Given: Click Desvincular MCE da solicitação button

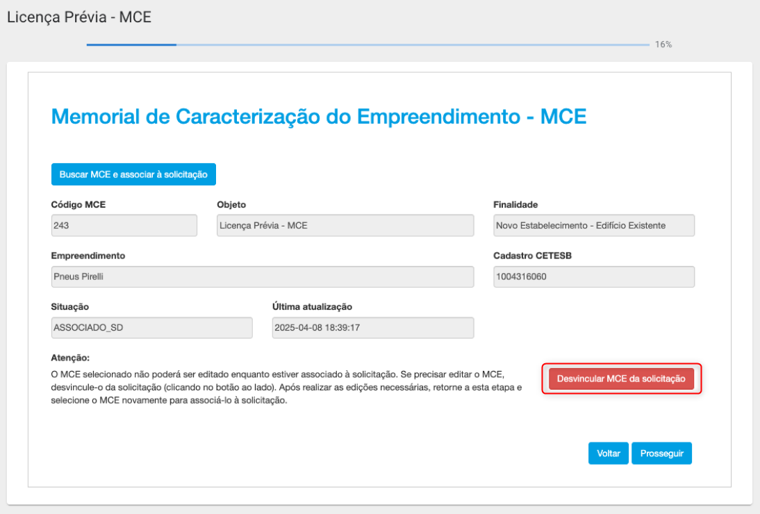Looking at the screenshot, I should (621, 379).
